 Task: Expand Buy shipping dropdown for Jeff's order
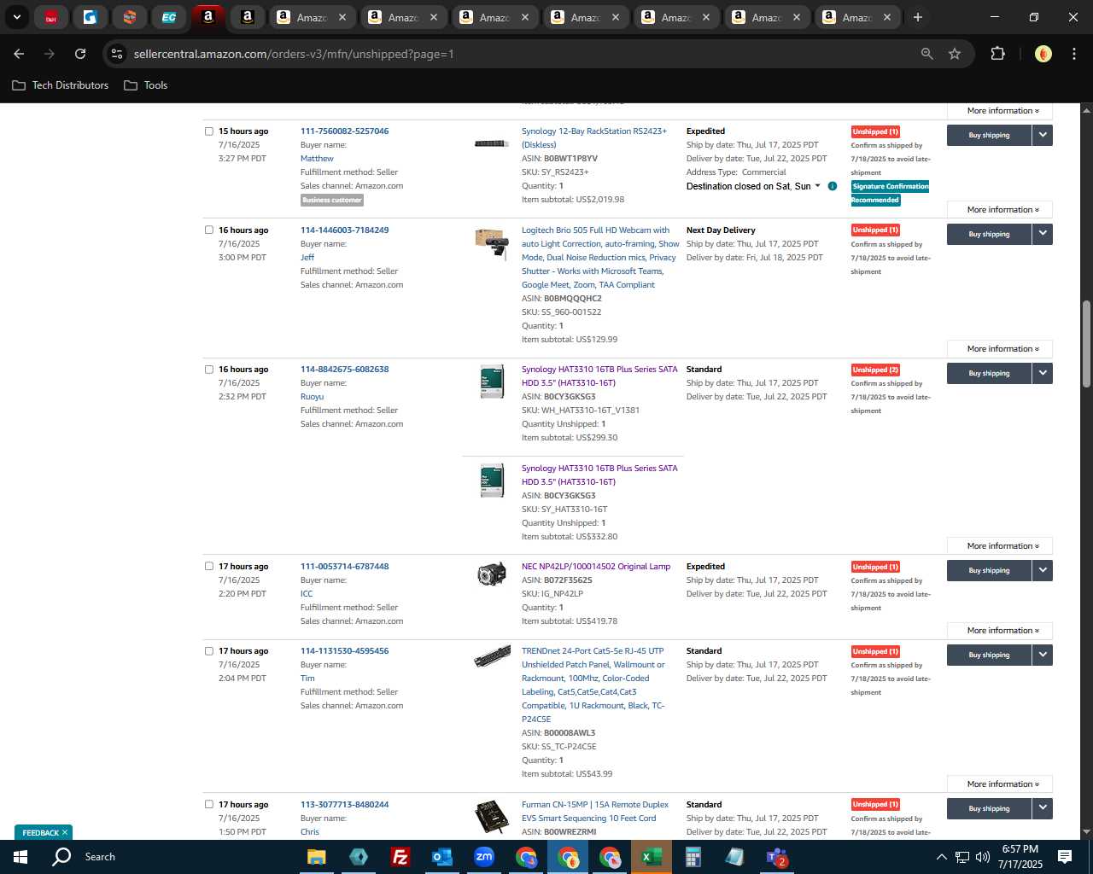tap(1043, 234)
